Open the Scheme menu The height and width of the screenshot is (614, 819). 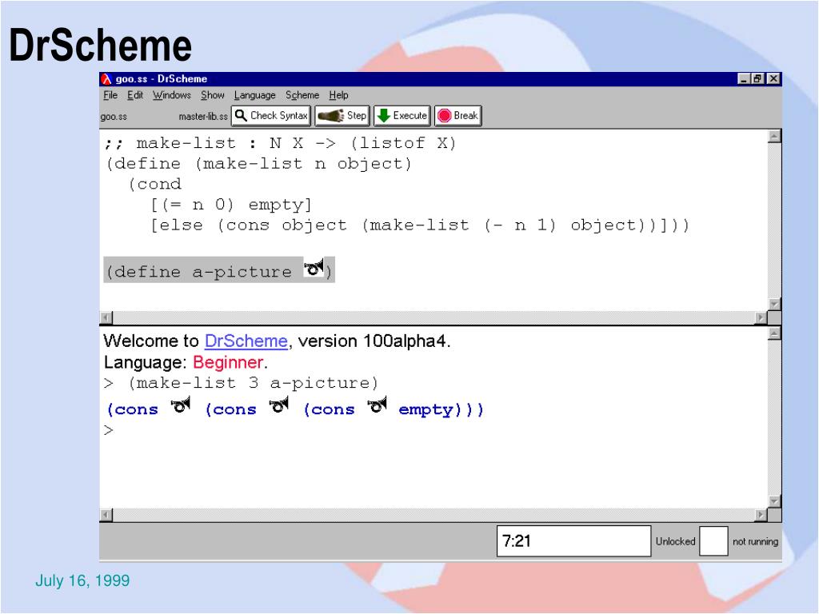point(302,95)
